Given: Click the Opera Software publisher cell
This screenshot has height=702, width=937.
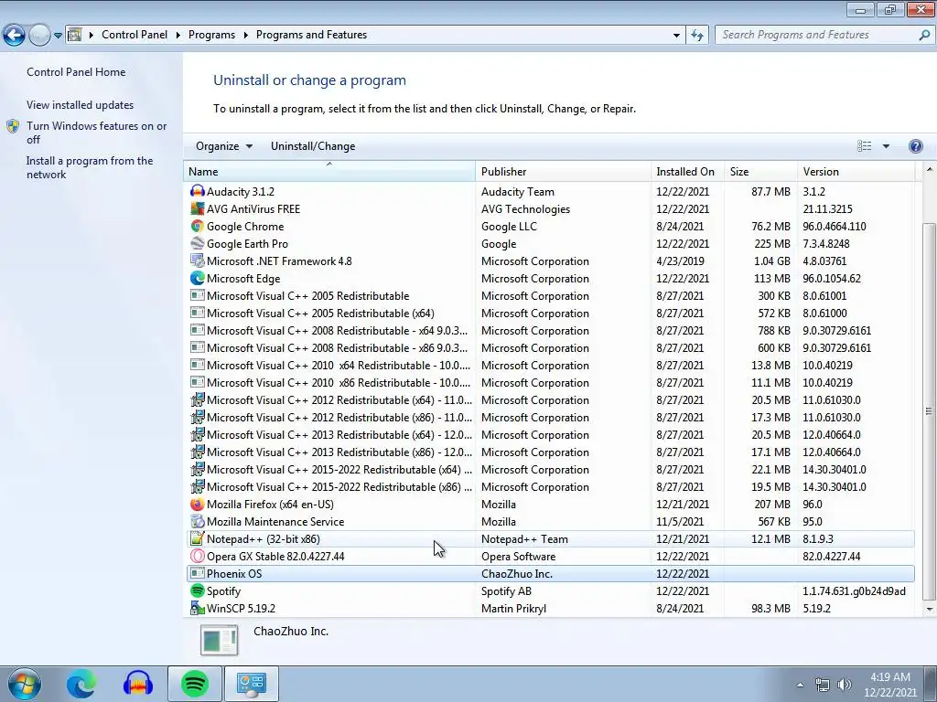Looking at the screenshot, I should click(518, 556).
